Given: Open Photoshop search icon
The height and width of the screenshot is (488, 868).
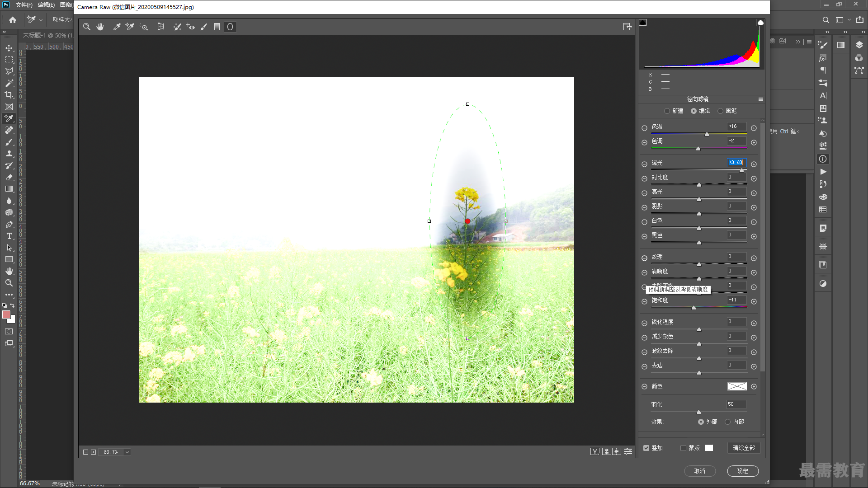Looking at the screenshot, I should click(826, 20).
